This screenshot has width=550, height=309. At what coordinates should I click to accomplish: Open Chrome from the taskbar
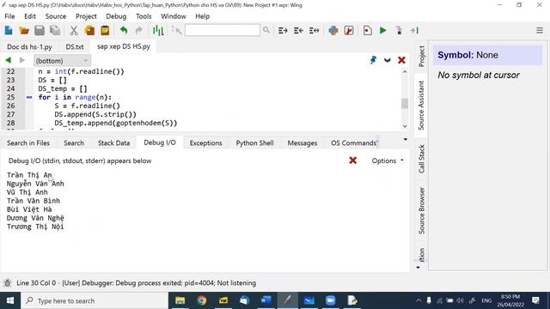tap(201, 300)
